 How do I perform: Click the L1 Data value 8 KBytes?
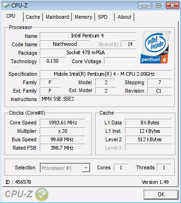pyautogui.click(x=148, y=123)
